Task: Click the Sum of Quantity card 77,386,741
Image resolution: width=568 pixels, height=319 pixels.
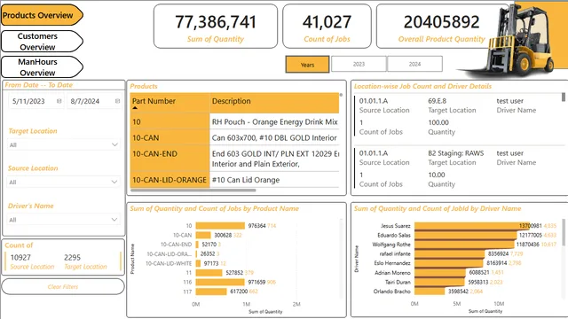Action: (x=216, y=27)
